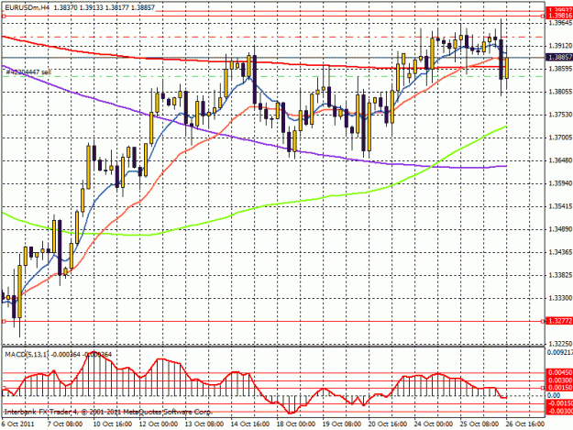The width and height of the screenshot is (573, 430).
Task: Click the EURUSDm,H4 chart title text
Action: click(26, 7)
